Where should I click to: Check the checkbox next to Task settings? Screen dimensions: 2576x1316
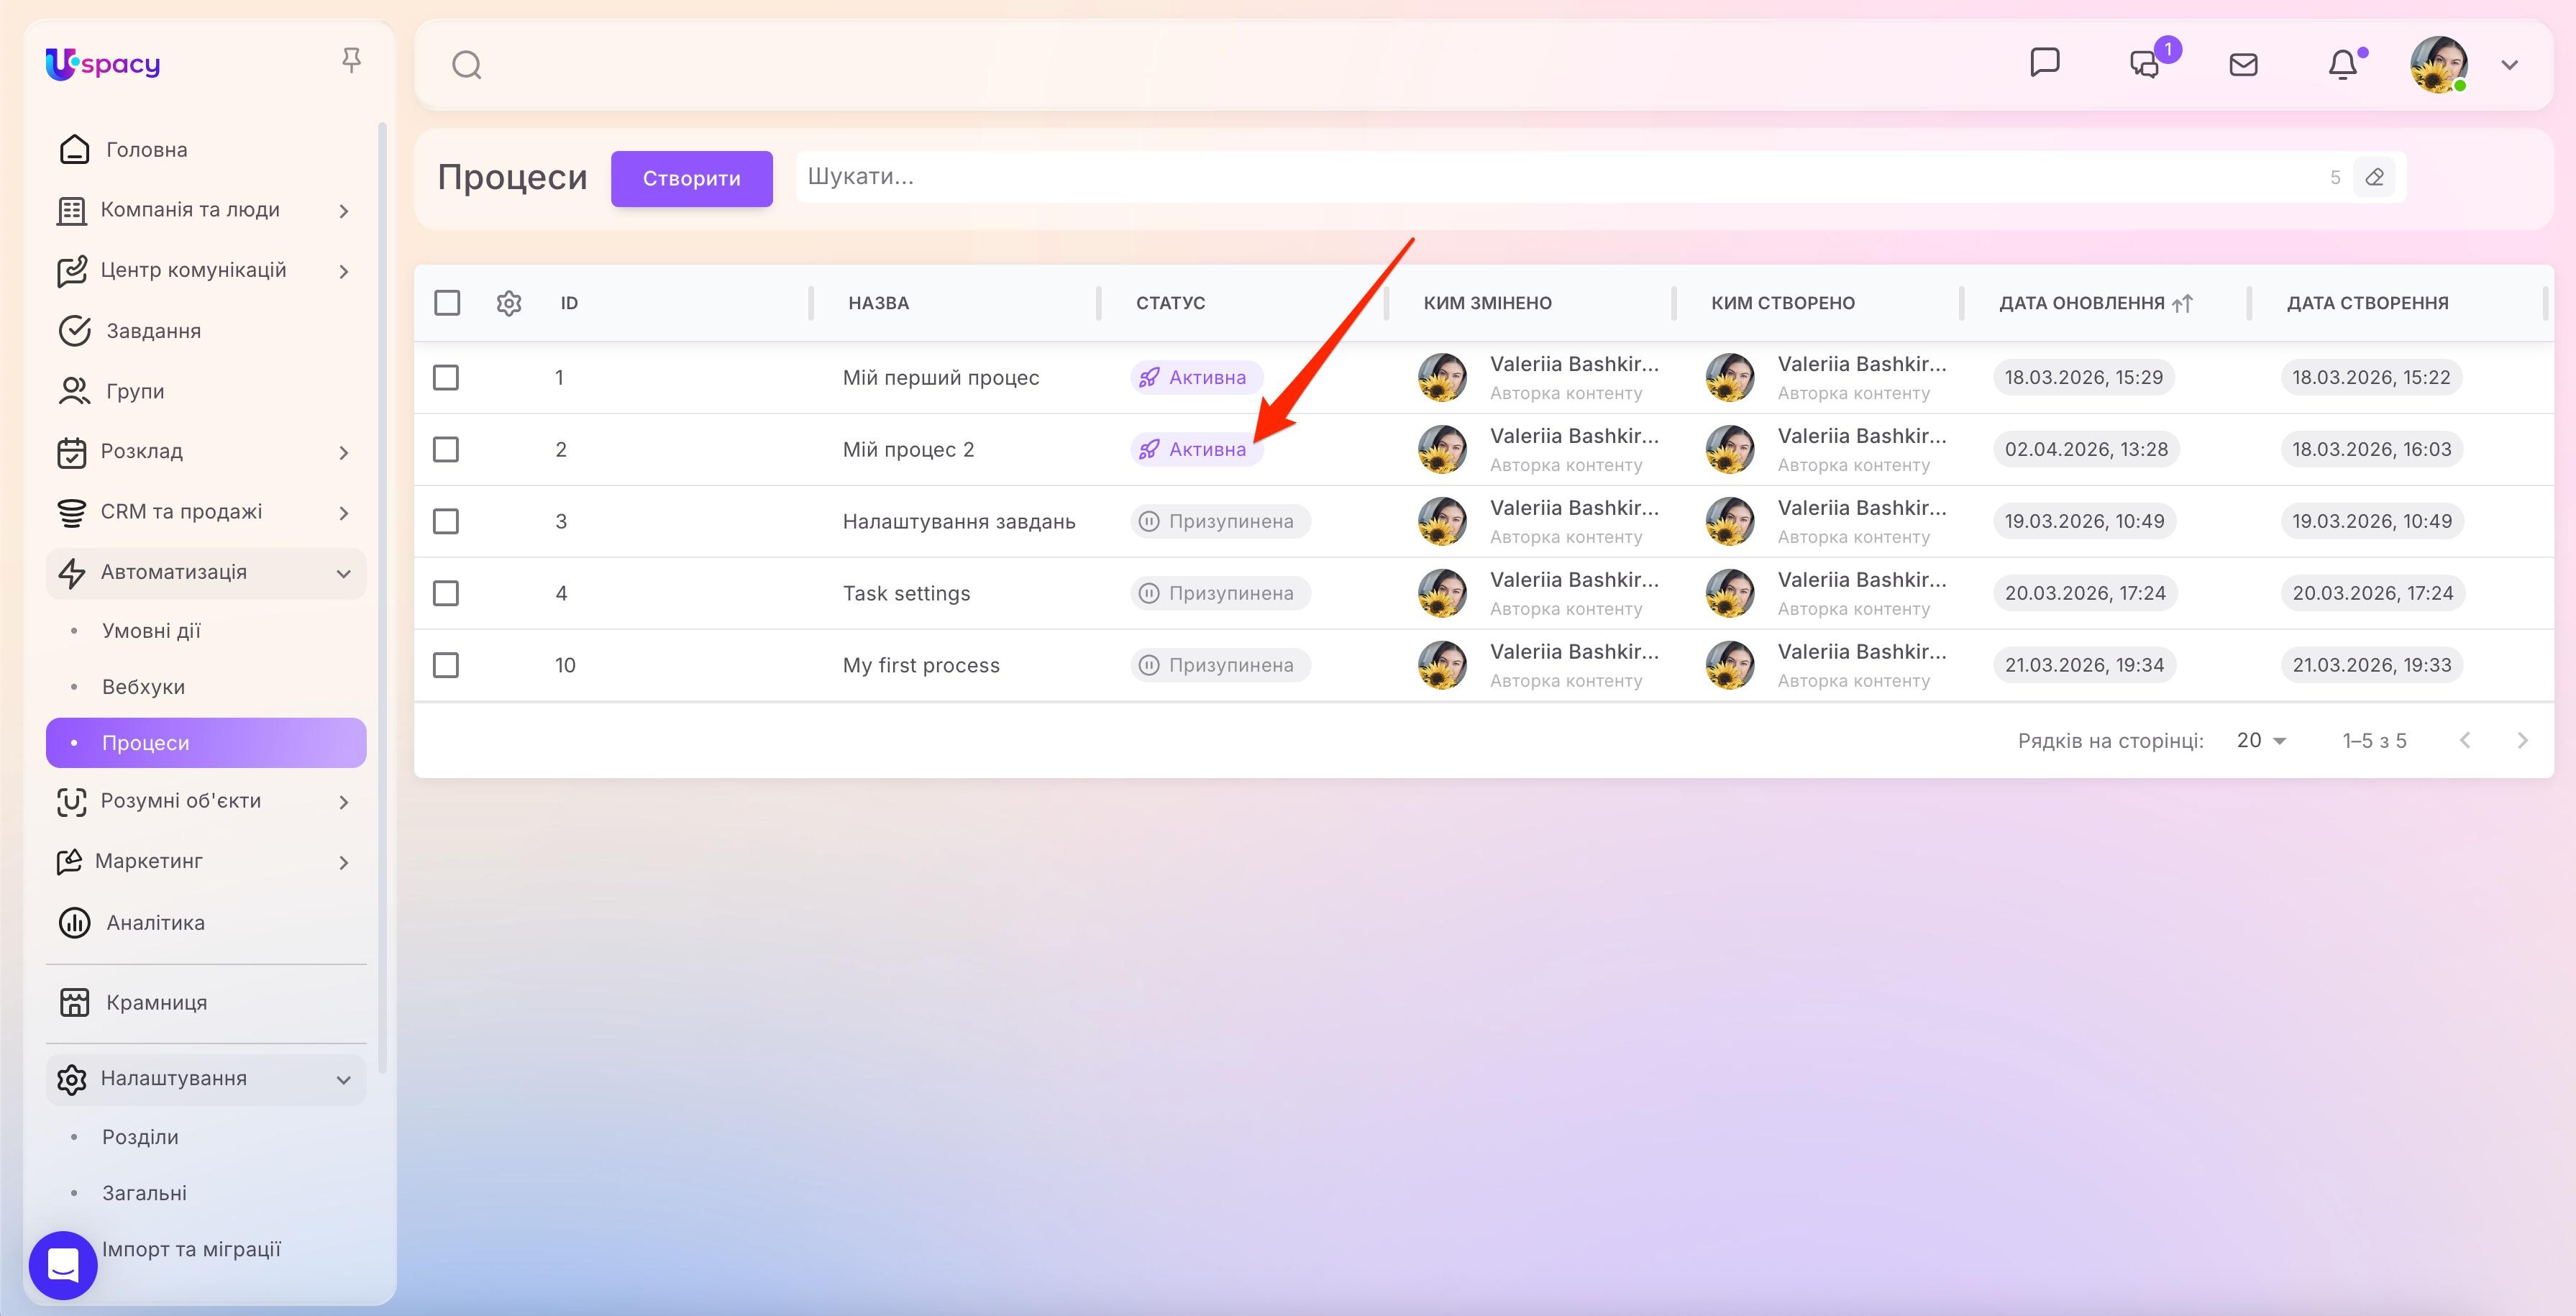[446, 592]
